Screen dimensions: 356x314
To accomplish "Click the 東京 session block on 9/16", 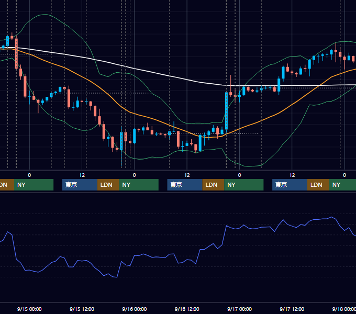I will [x=185, y=185].
